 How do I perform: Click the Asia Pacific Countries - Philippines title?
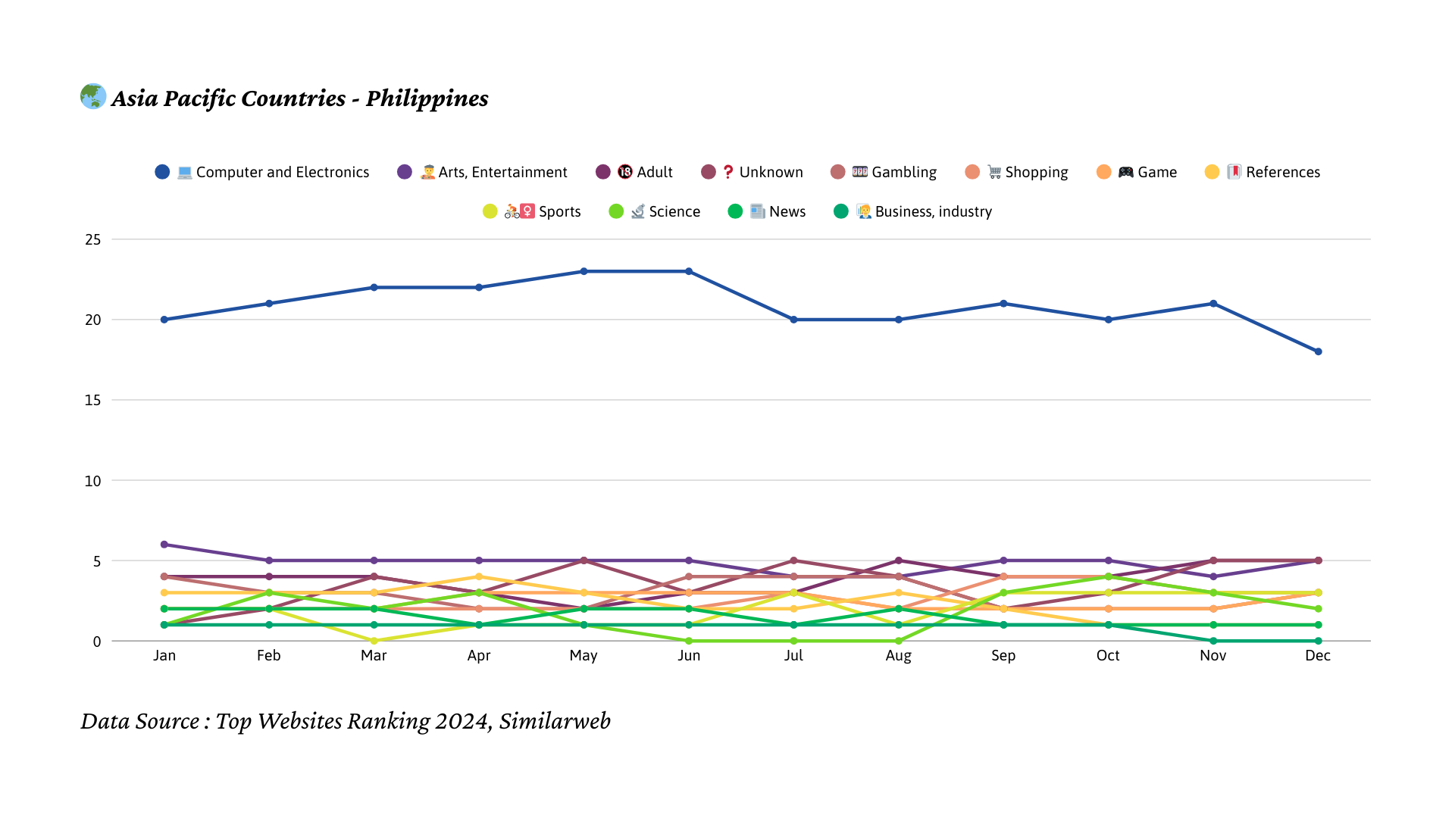pyautogui.click(x=299, y=98)
